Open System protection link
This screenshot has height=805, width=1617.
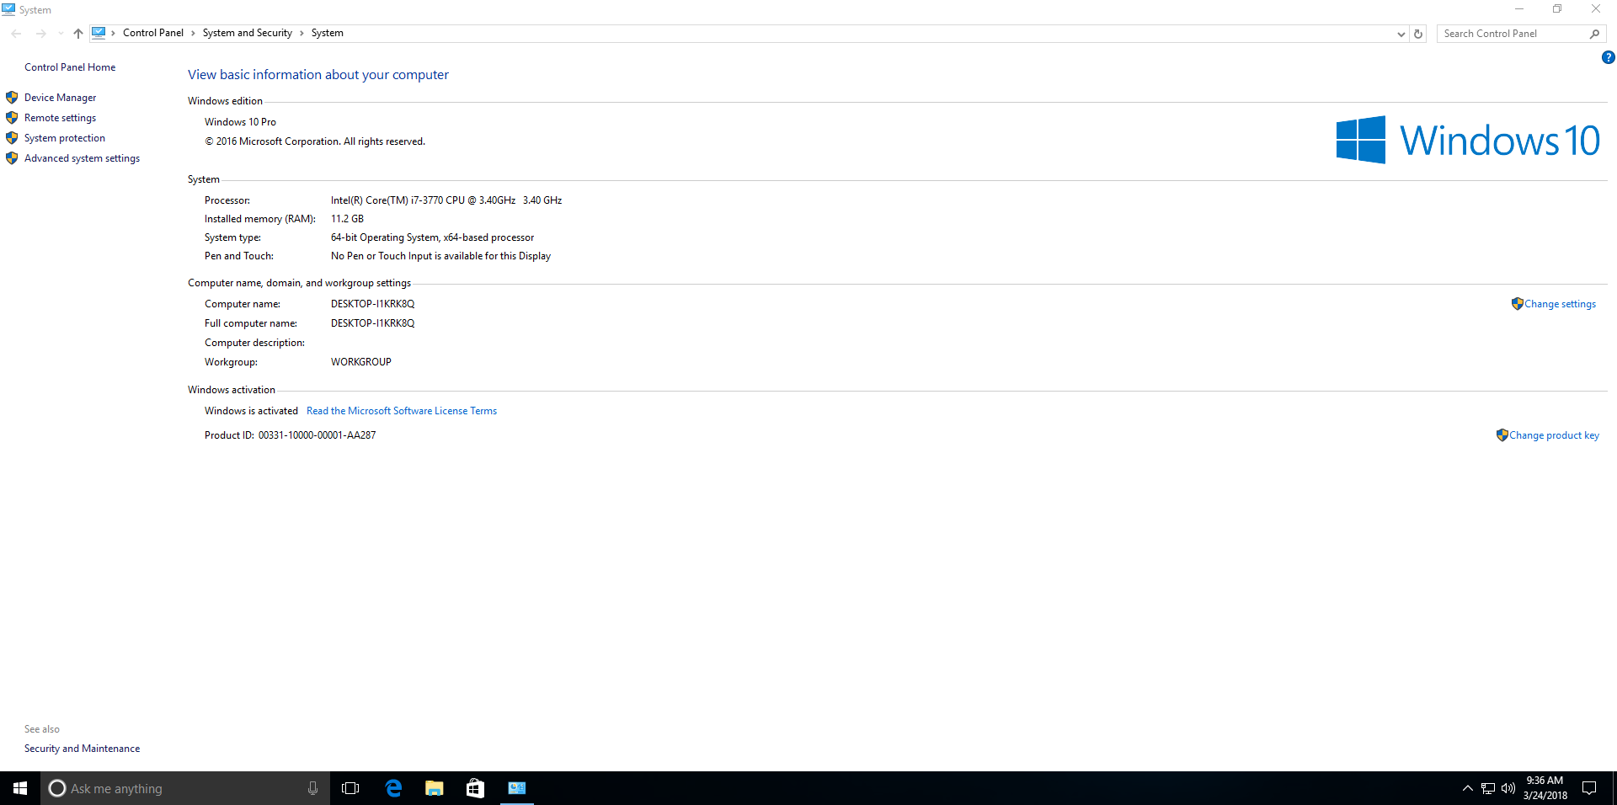click(65, 138)
